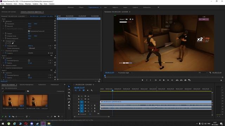Select the Hand tool
This screenshot has height=126, width=225.
69,105
